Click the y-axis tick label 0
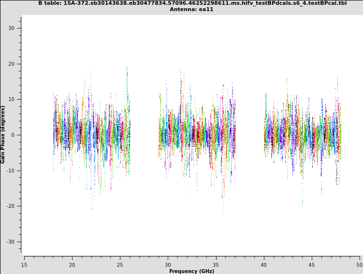Image resolution: width=363 pixels, height=274 pixels. pos(13,135)
